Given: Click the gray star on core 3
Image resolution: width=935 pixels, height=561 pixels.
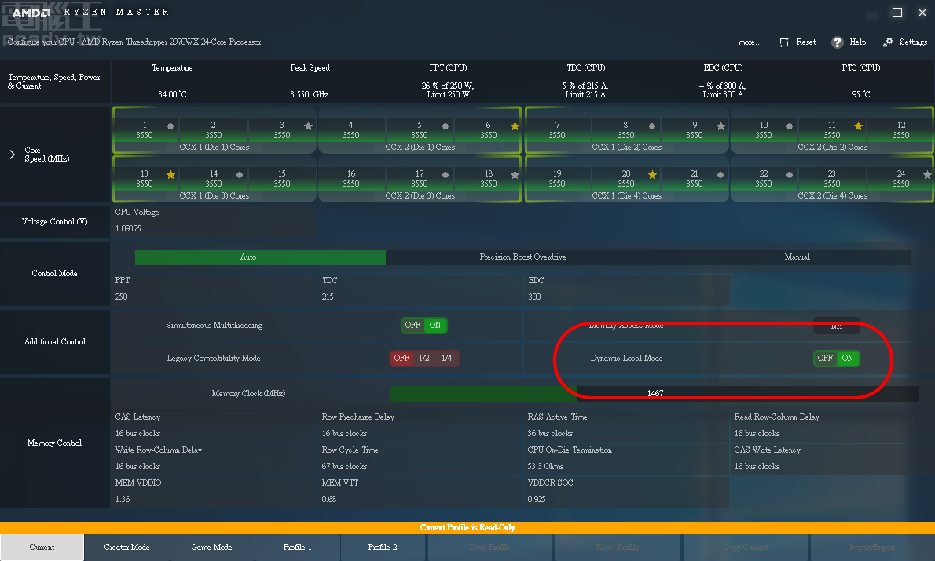Looking at the screenshot, I should pyautogui.click(x=308, y=126).
